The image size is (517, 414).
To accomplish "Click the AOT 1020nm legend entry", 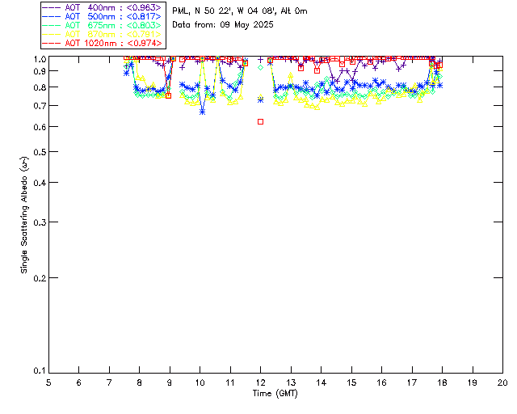I will point(102,43).
